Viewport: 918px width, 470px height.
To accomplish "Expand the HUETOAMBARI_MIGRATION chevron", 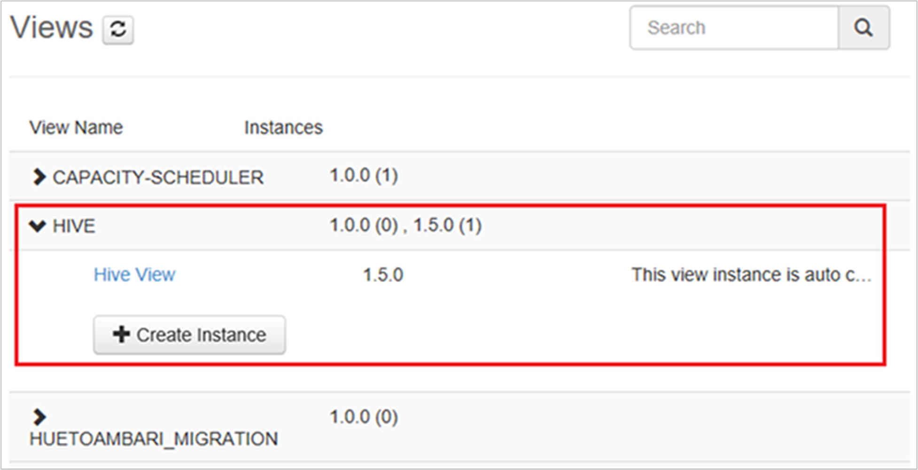I will (x=39, y=417).
